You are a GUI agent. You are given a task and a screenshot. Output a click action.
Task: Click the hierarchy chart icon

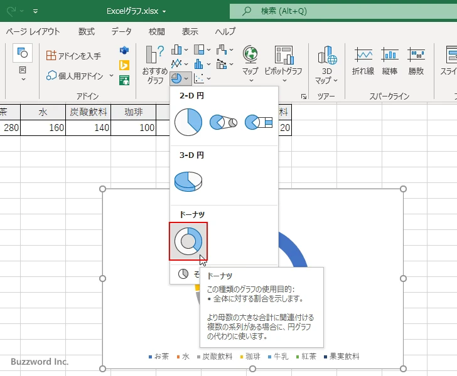point(199,50)
